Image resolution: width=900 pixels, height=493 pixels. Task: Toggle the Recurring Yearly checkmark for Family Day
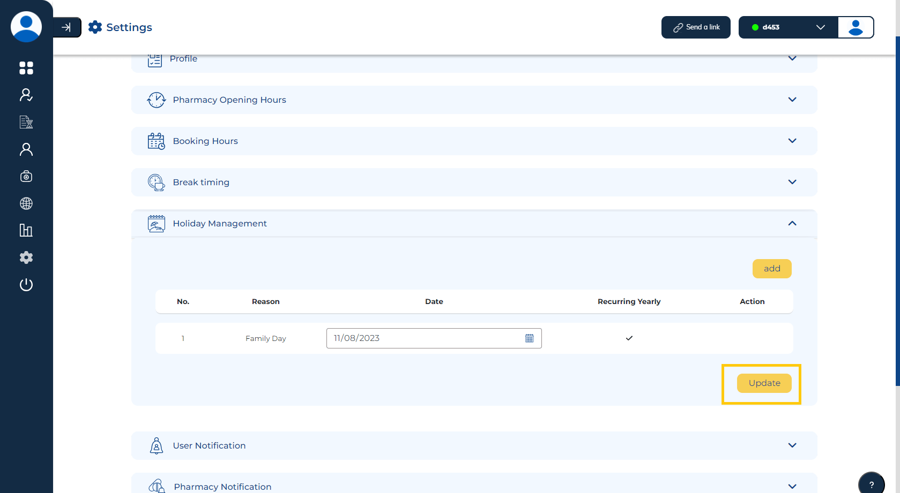(x=629, y=338)
